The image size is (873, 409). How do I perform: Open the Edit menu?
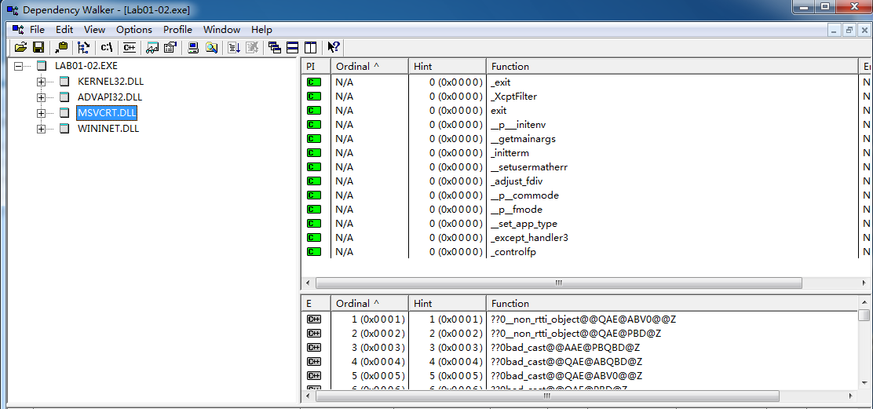64,30
